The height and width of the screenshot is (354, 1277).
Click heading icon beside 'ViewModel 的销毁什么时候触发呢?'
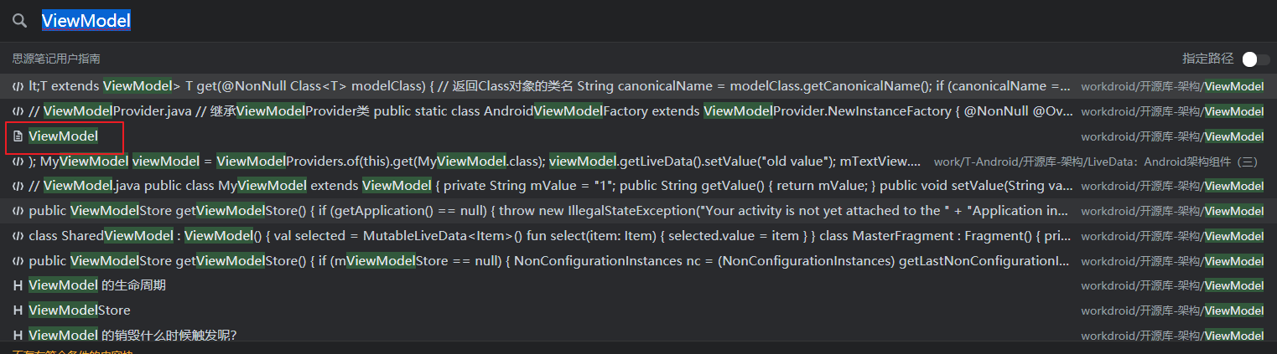[x=18, y=336]
